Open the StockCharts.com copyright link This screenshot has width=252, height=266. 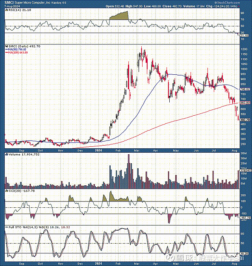tap(227, 2)
